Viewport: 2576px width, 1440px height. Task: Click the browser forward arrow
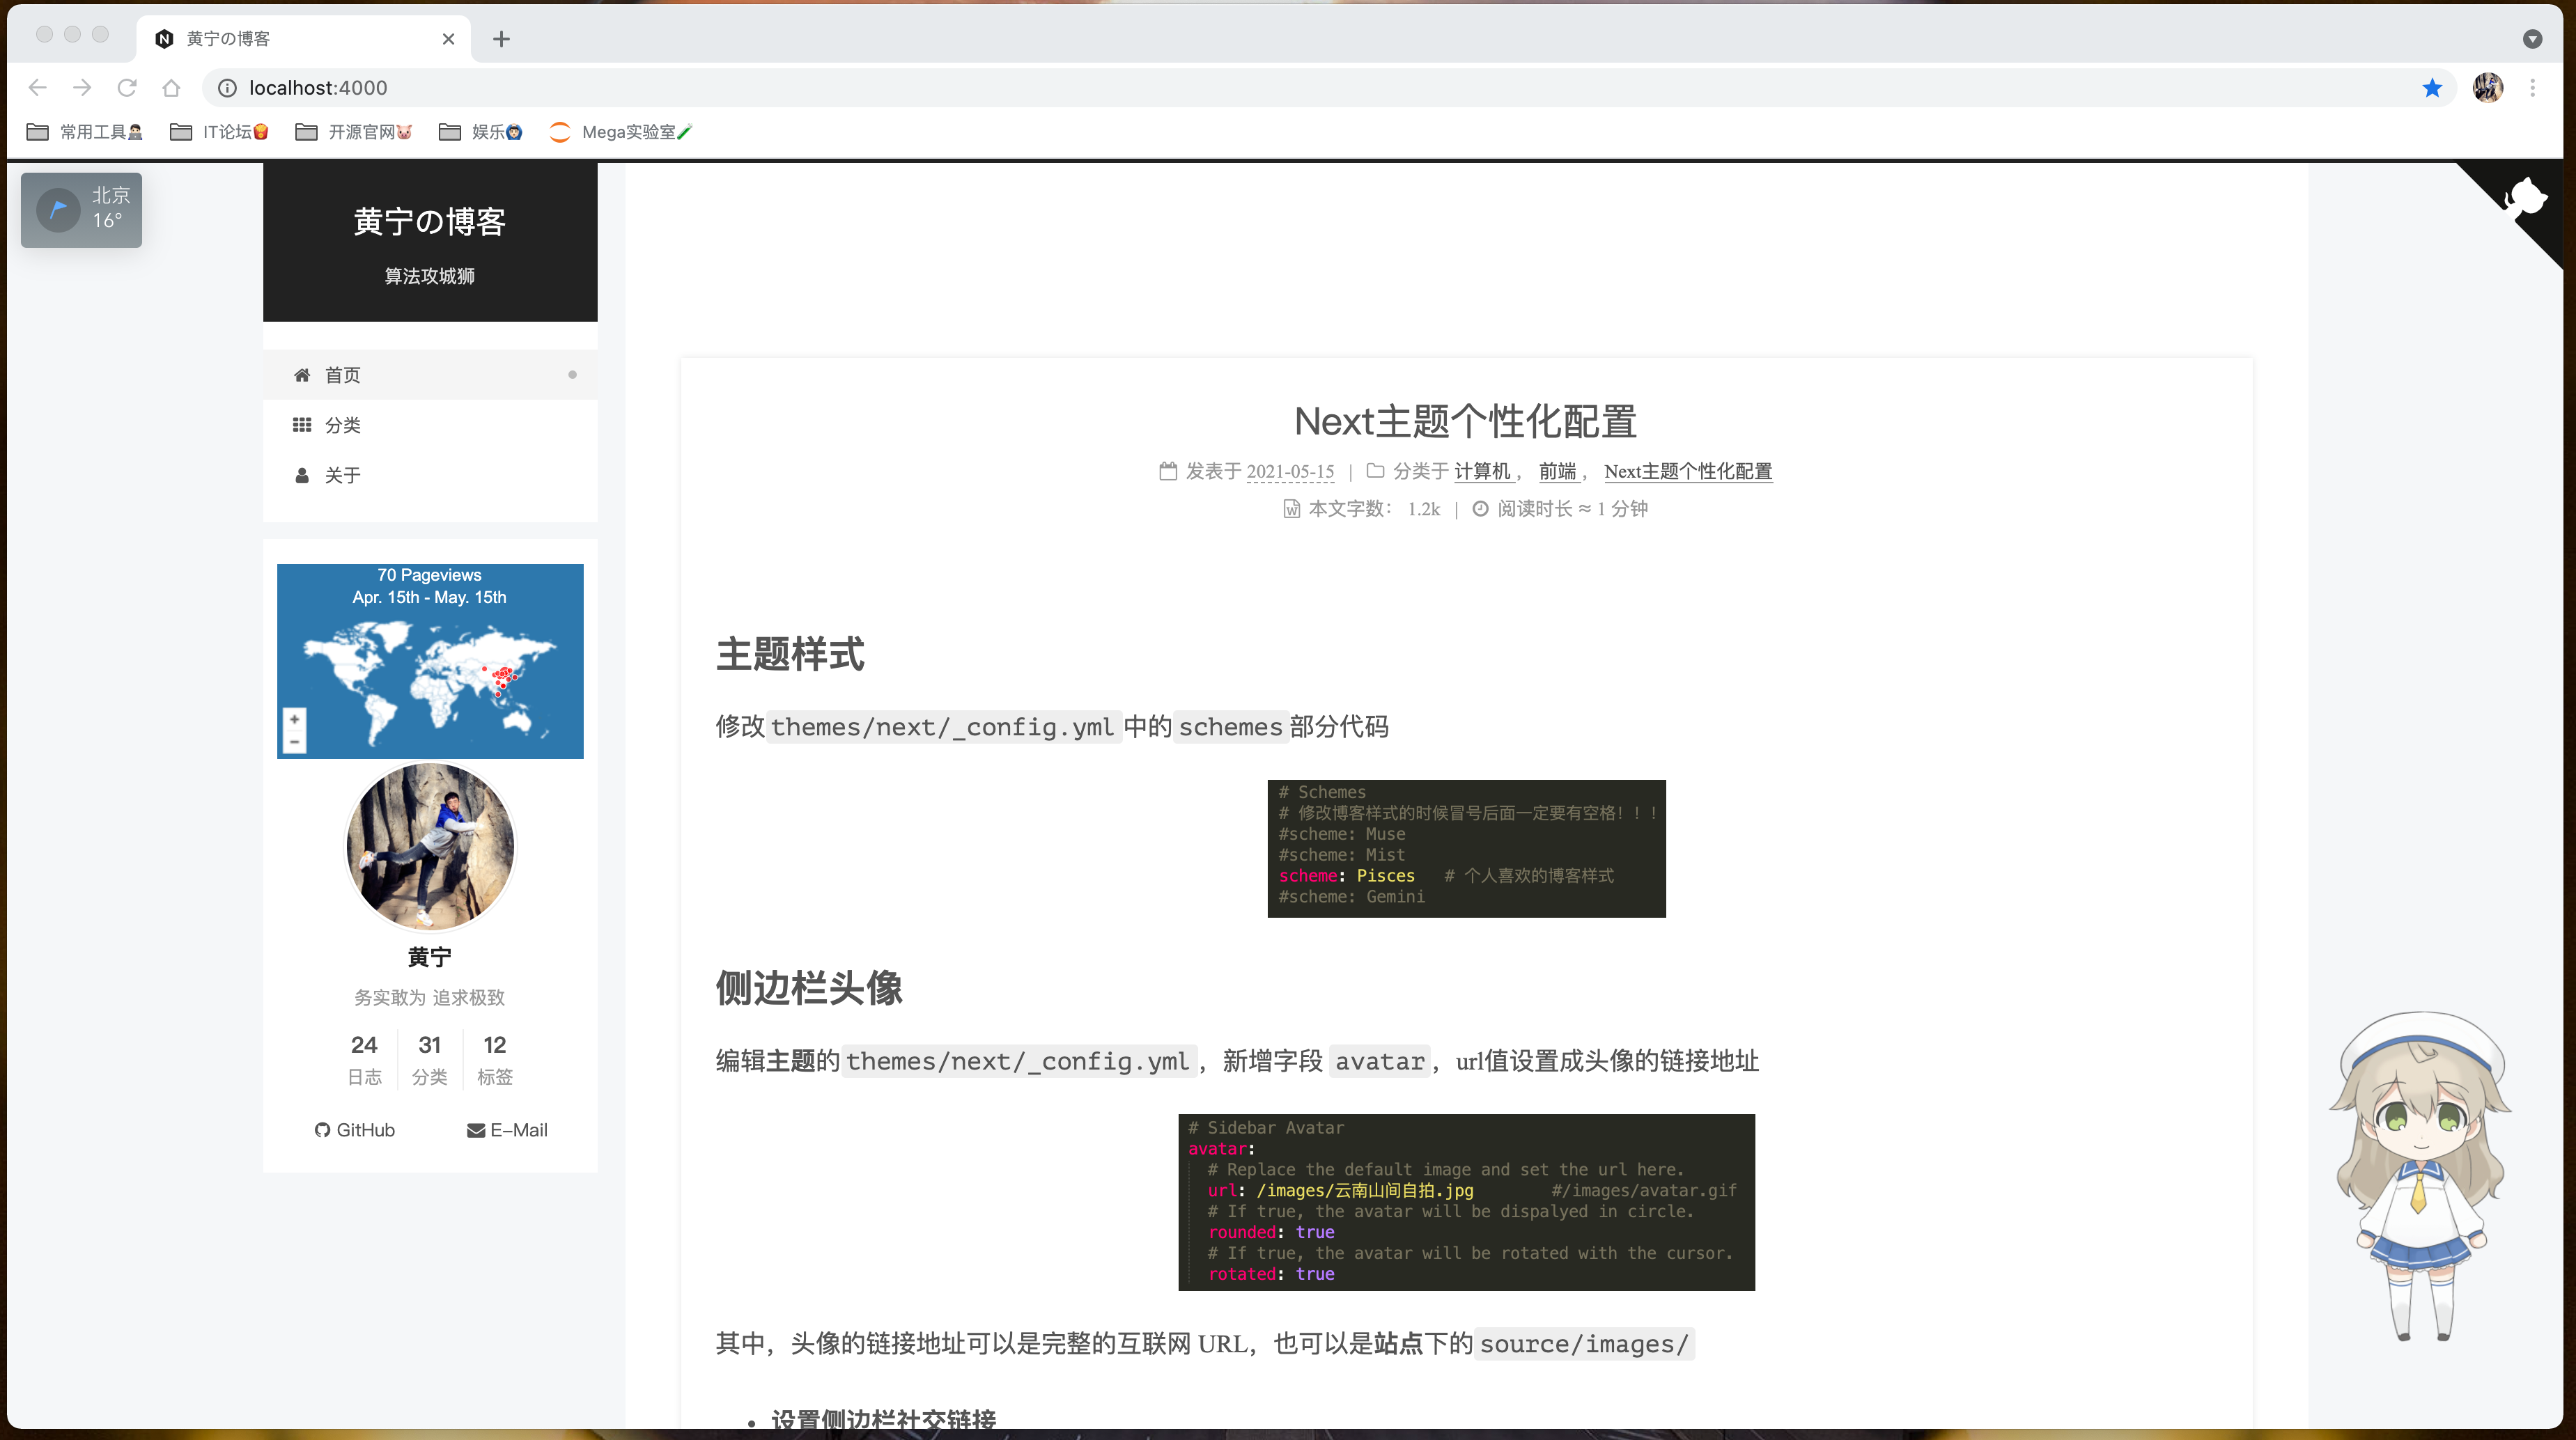tap(82, 88)
